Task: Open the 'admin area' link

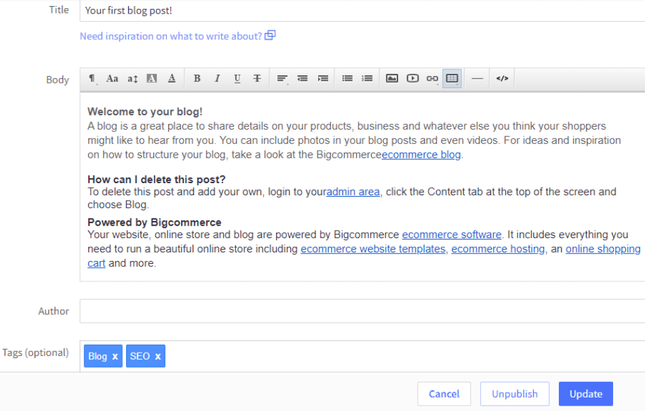Action: click(x=353, y=192)
